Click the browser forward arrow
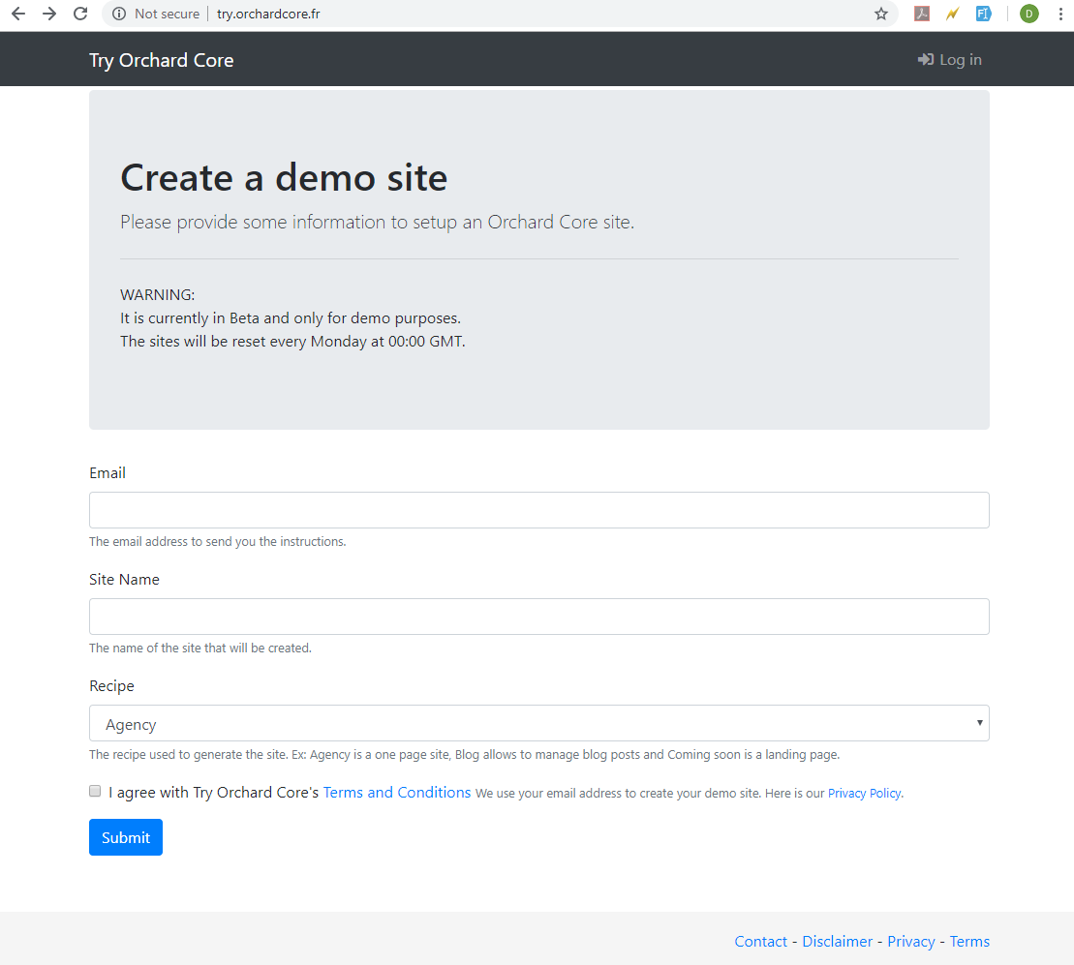This screenshot has height=965, width=1074. pyautogui.click(x=49, y=14)
